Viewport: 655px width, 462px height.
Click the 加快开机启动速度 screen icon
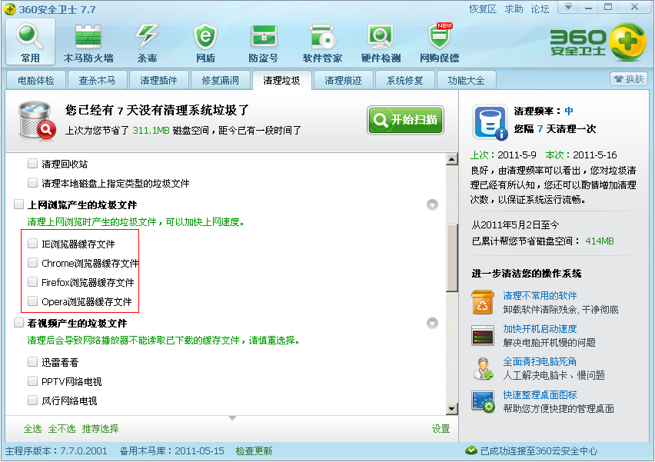click(483, 335)
